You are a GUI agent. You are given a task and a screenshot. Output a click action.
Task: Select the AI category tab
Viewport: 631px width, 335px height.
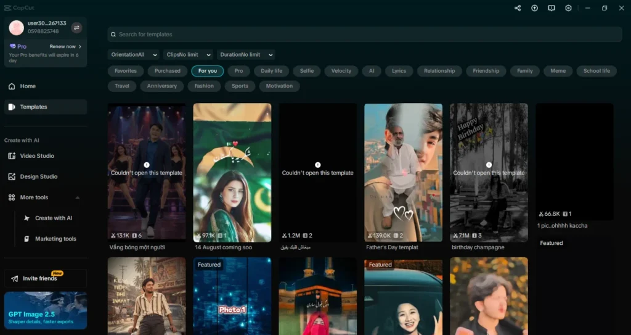(x=372, y=71)
